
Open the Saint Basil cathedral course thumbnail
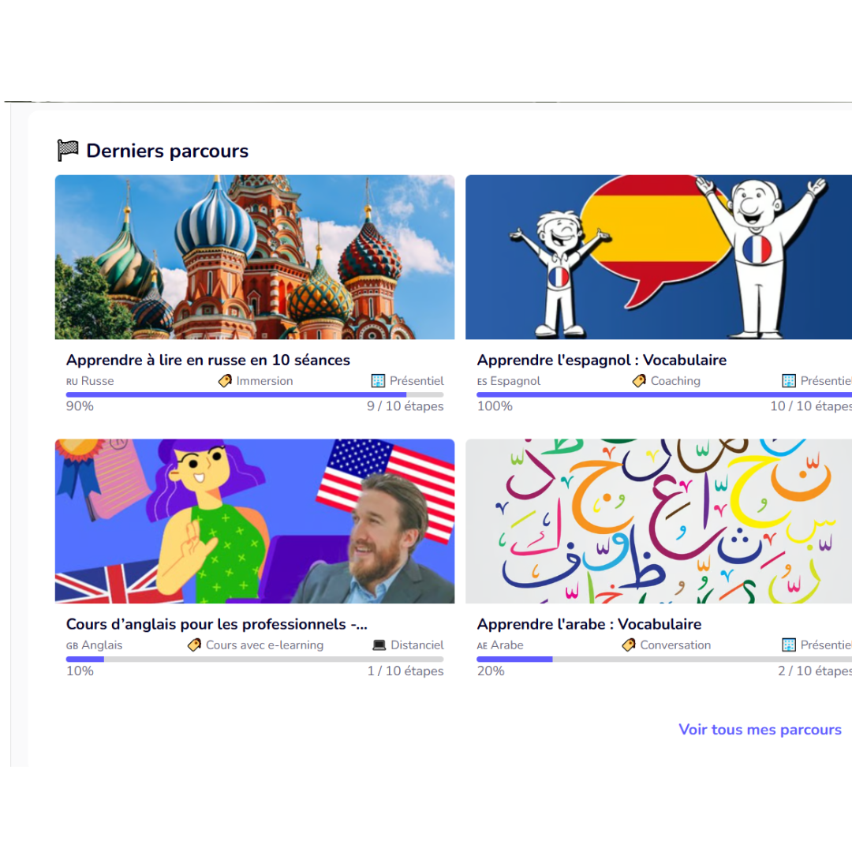255,257
